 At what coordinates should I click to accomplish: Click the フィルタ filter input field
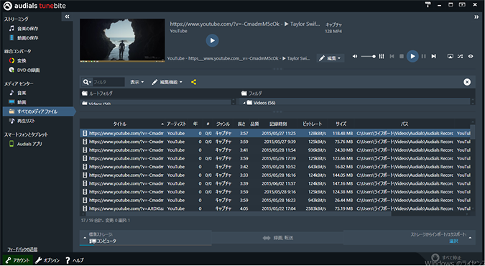[108, 82]
